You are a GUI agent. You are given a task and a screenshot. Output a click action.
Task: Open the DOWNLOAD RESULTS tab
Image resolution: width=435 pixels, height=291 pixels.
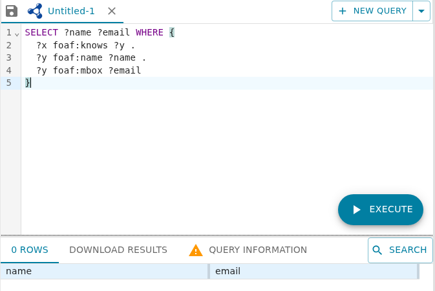(x=118, y=250)
